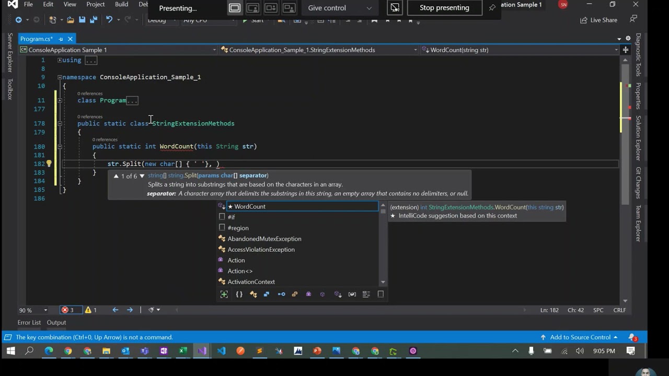This screenshot has width=669, height=376.
Task: Toggle the interfaces filter in IntelliSense bar
Action: (281, 294)
